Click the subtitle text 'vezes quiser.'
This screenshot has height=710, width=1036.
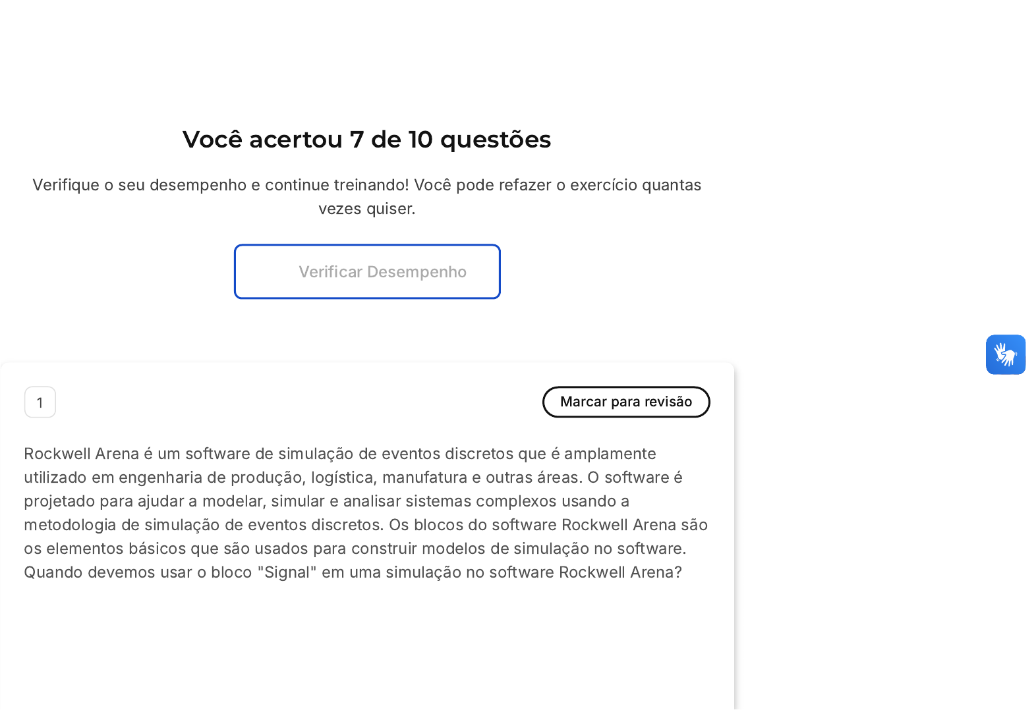pos(366,209)
